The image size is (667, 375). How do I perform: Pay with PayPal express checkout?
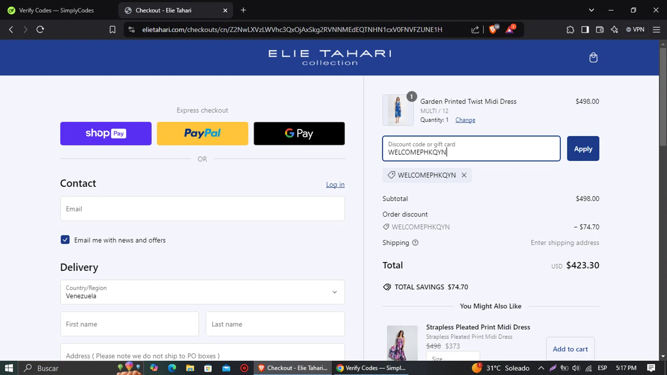pos(202,133)
